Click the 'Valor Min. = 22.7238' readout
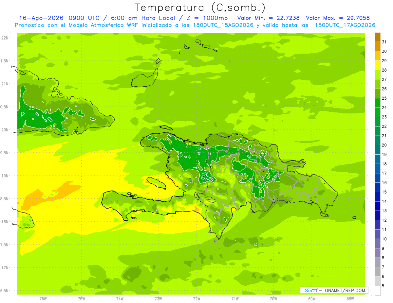The image size is (393, 303). [x=268, y=18]
